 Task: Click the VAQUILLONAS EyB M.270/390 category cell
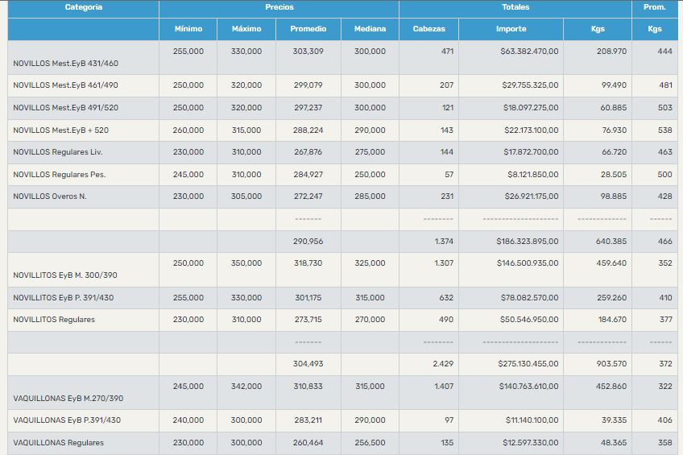68,398
